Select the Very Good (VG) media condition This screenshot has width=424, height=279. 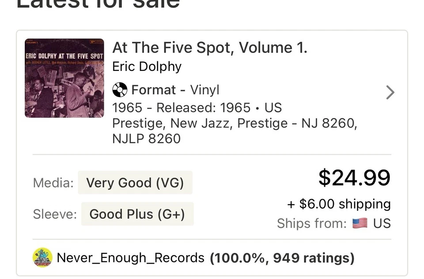pyautogui.click(x=135, y=182)
